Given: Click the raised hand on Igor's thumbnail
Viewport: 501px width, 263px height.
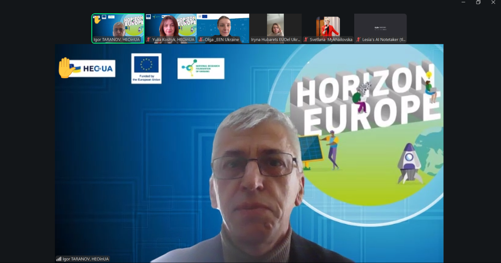Looking at the screenshot, I should pos(97,20).
